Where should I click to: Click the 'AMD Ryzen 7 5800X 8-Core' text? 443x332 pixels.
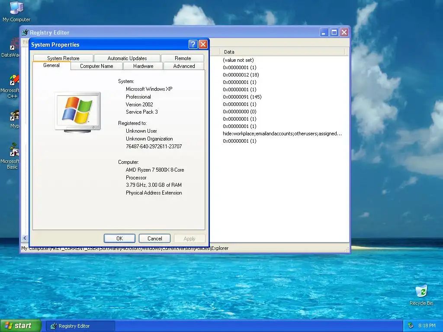pyautogui.click(x=155, y=169)
